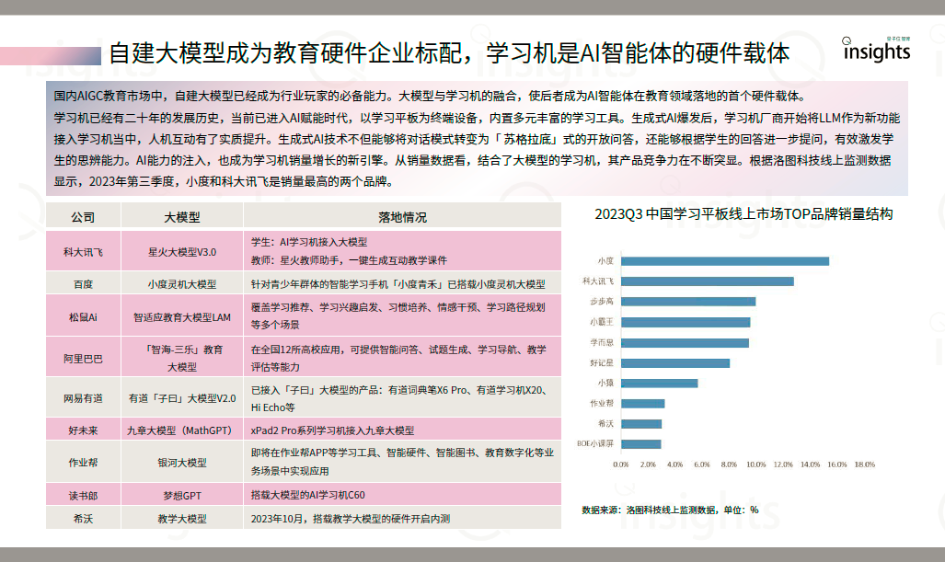945x562 pixels.
Task: Click the 步步高 chart label
Action: click(602, 301)
